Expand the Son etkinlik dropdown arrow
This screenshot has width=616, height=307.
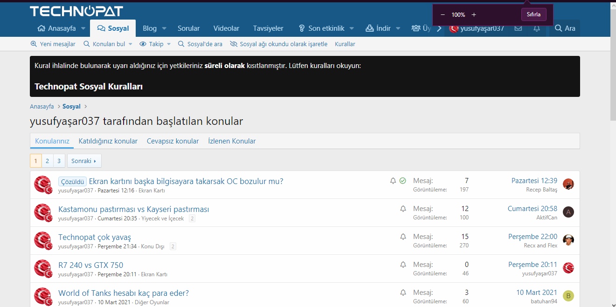coord(352,28)
